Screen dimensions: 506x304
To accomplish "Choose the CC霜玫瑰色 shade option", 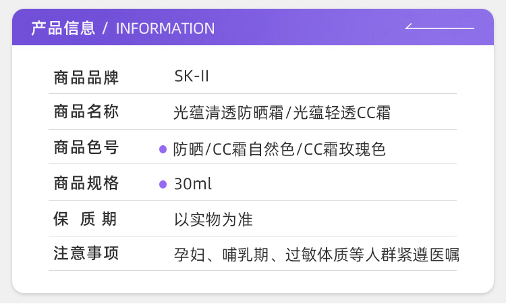I will 344,149.
